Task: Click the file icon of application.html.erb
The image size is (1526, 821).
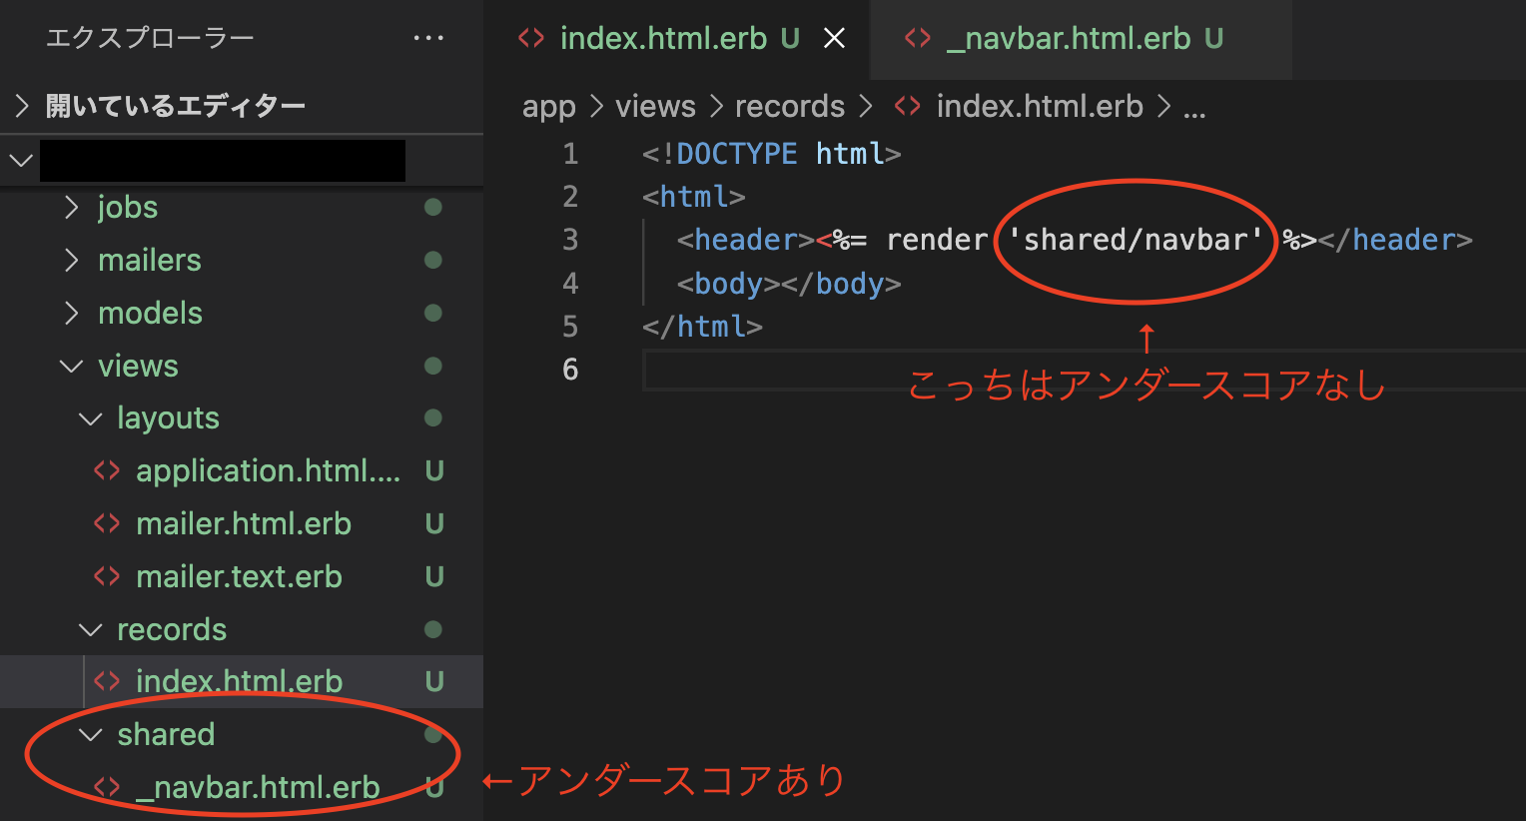Action: pos(107,470)
